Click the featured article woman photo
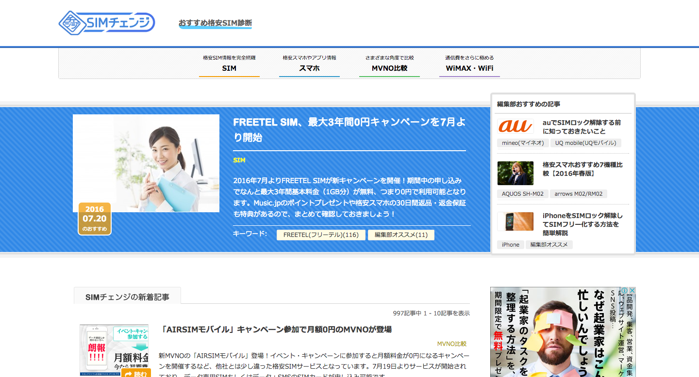The width and height of the screenshot is (699, 377). click(x=146, y=163)
